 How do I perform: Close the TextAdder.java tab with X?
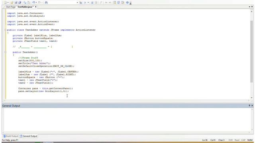click(x=35, y=7)
